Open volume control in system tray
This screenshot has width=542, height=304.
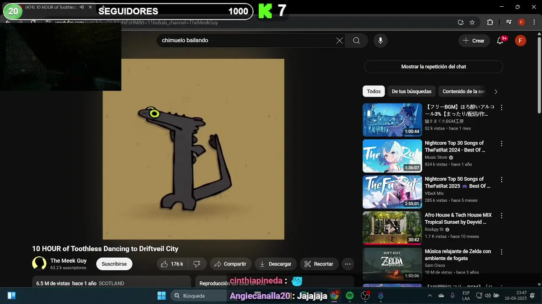(x=488, y=296)
